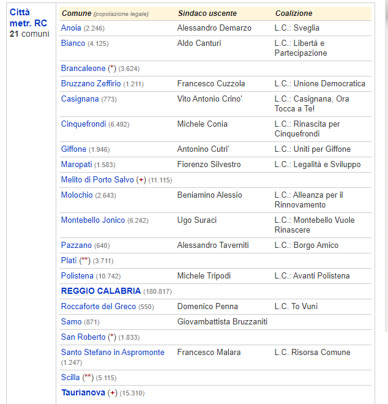
Task: Open the REGGIO CALABRIA link
Action: (101, 291)
